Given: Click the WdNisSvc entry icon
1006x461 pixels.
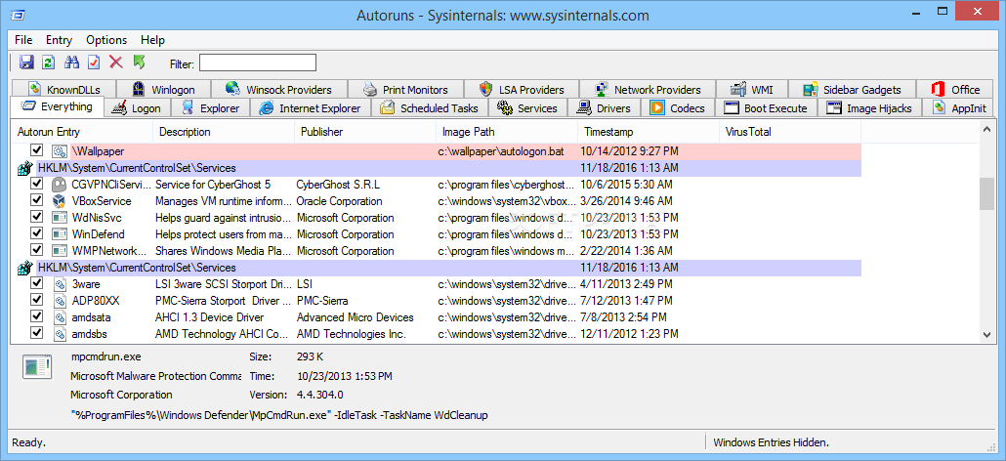Looking at the screenshot, I should click(x=59, y=218).
